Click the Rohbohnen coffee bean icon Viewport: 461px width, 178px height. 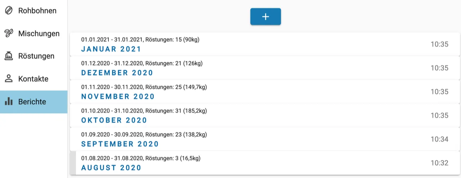pyautogui.click(x=9, y=11)
